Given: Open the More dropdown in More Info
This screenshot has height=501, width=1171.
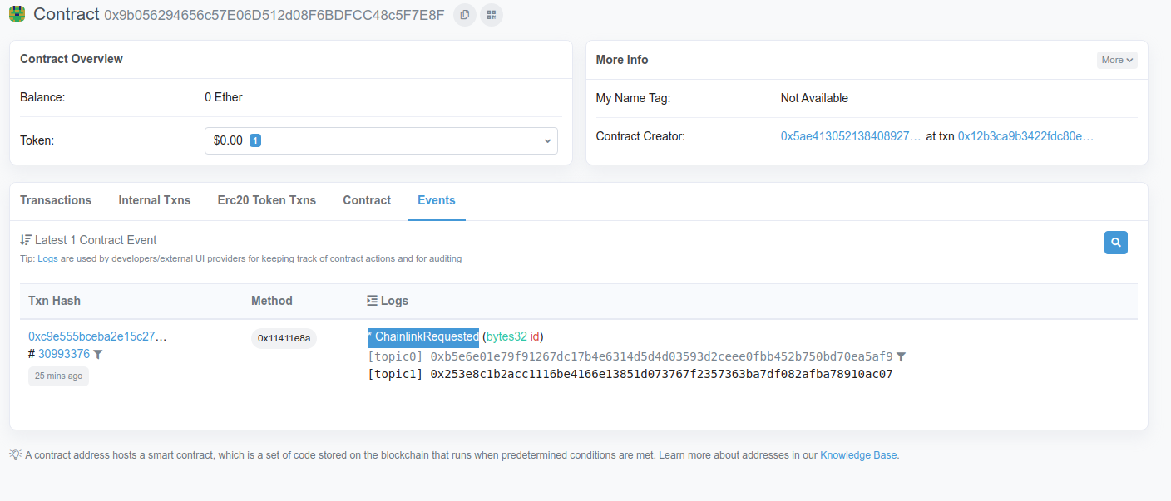Looking at the screenshot, I should coord(1116,59).
